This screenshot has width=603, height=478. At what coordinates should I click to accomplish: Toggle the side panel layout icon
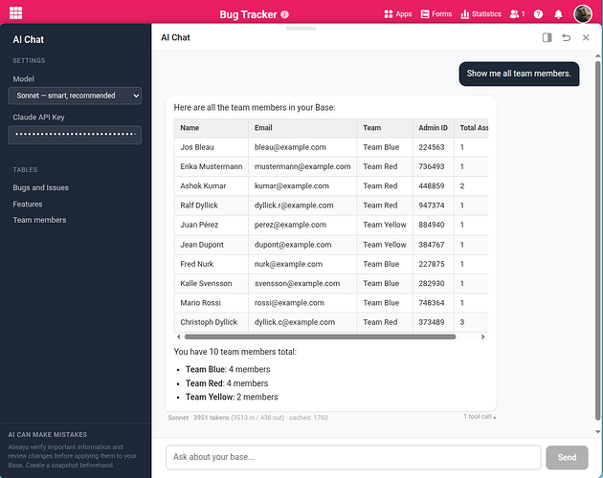[547, 37]
